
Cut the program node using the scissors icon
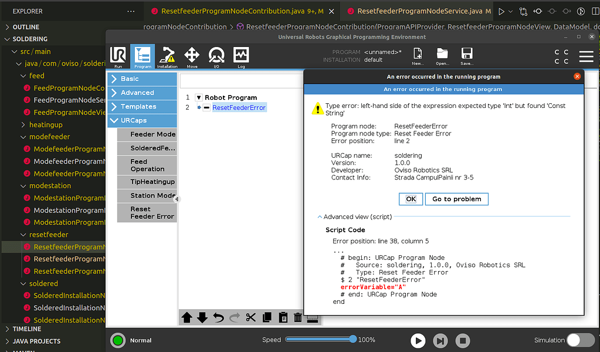pos(250,317)
